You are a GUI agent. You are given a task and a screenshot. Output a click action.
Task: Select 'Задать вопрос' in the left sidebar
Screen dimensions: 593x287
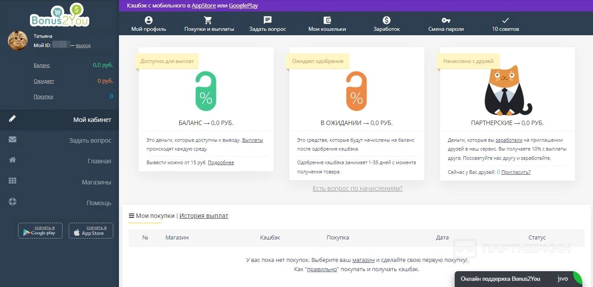[x=90, y=140]
